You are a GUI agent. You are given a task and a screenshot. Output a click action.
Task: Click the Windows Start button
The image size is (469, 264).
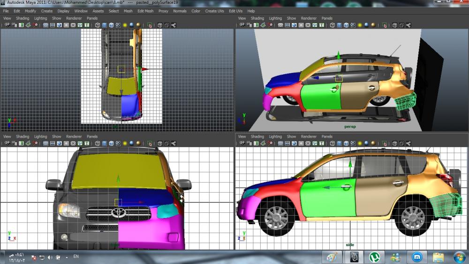(460, 257)
